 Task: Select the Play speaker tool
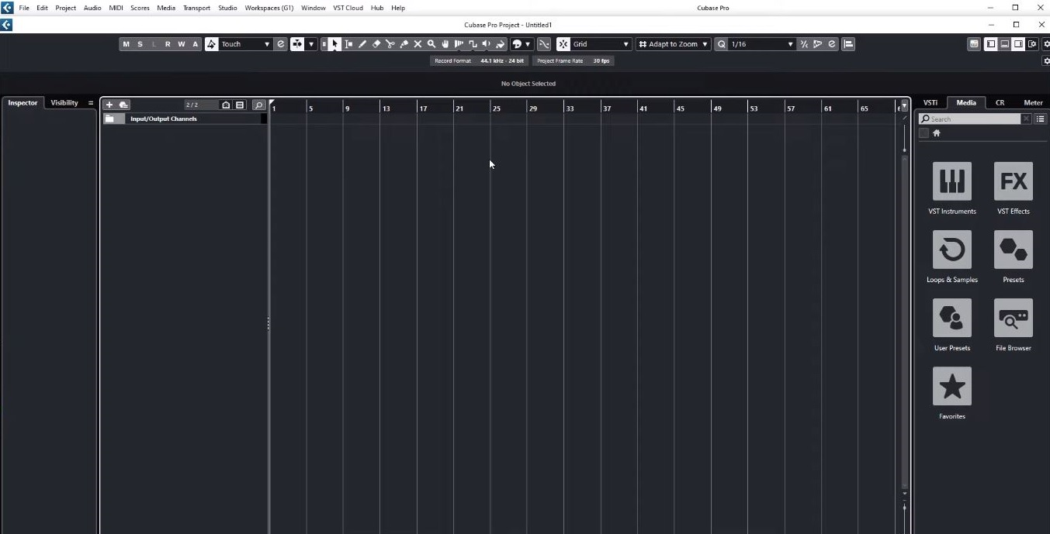[x=487, y=44]
